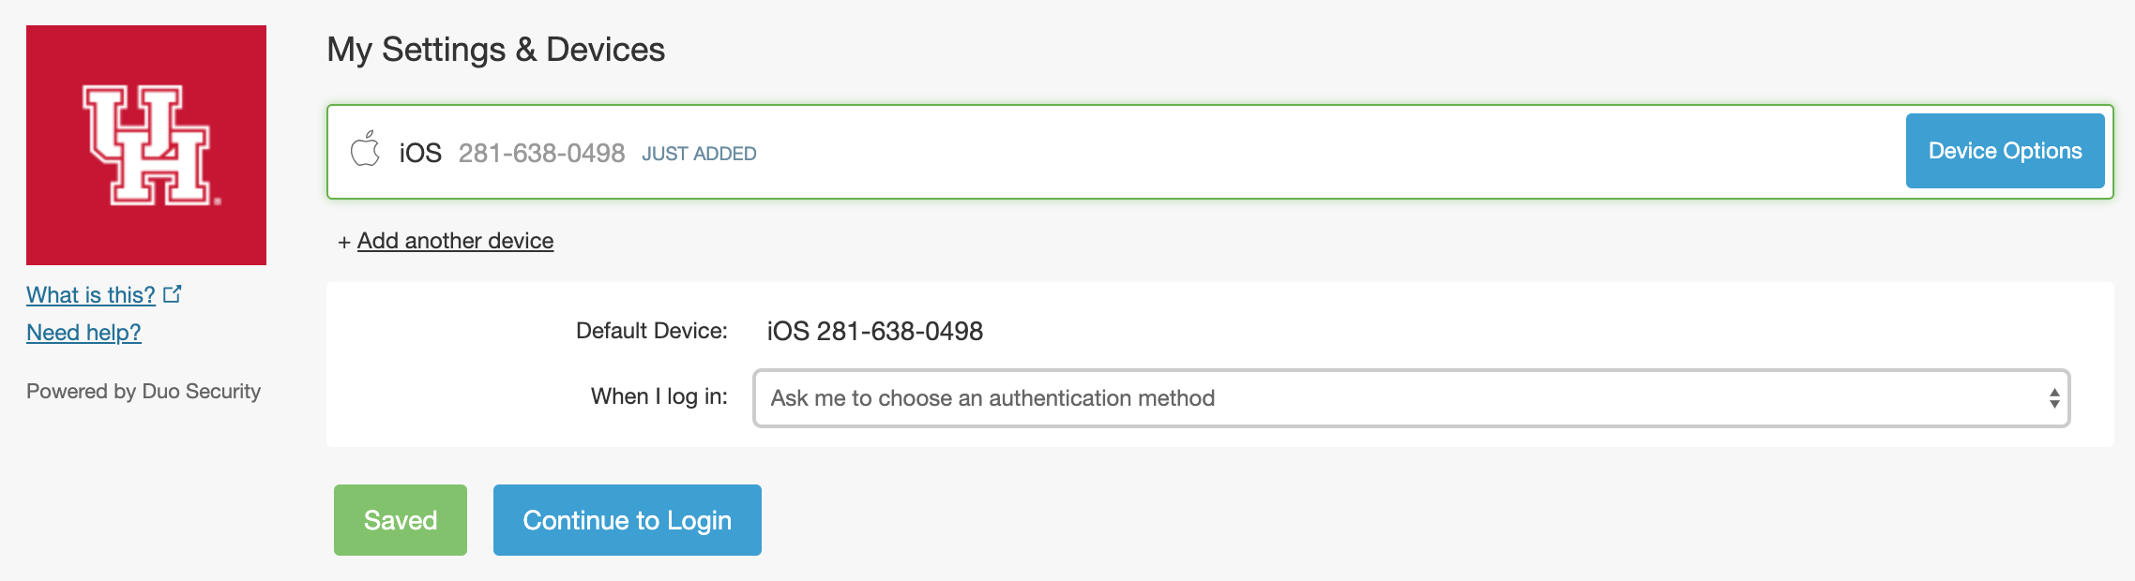The image size is (2135, 581).
Task: Open the When I log in dropdown
Action: click(x=1410, y=398)
